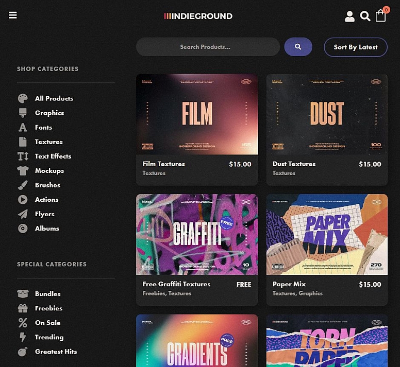Click Textures tag under Dust Textures

[284, 173]
